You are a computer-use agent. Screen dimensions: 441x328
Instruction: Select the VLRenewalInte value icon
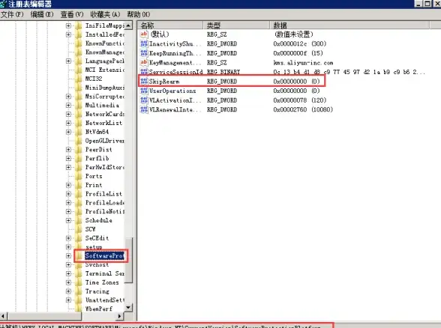pos(144,109)
